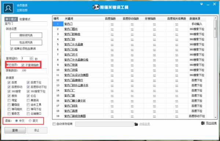Click the save directory path field

[104, 124]
